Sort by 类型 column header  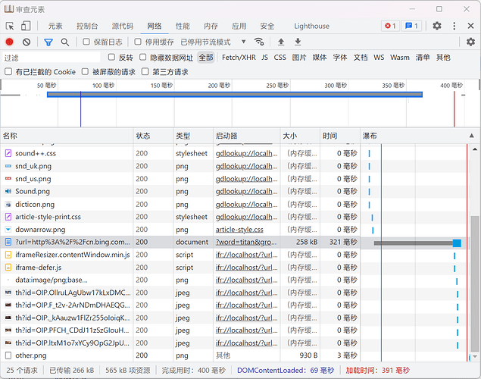tap(193, 136)
